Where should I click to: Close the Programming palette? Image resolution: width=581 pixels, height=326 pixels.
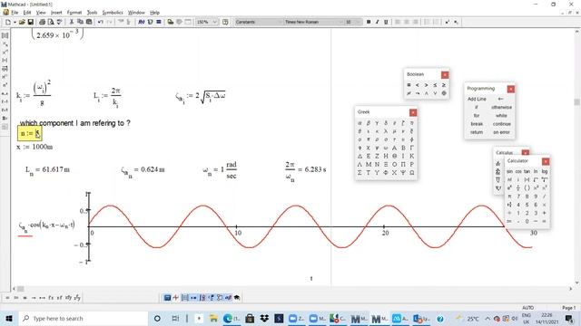510,89
